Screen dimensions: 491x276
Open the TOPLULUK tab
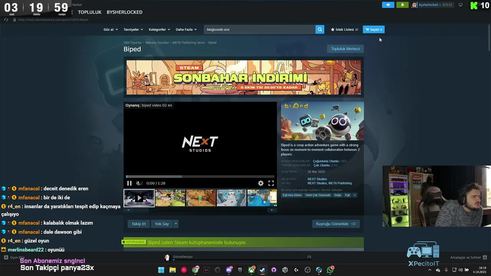pyautogui.click(x=90, y=12)
